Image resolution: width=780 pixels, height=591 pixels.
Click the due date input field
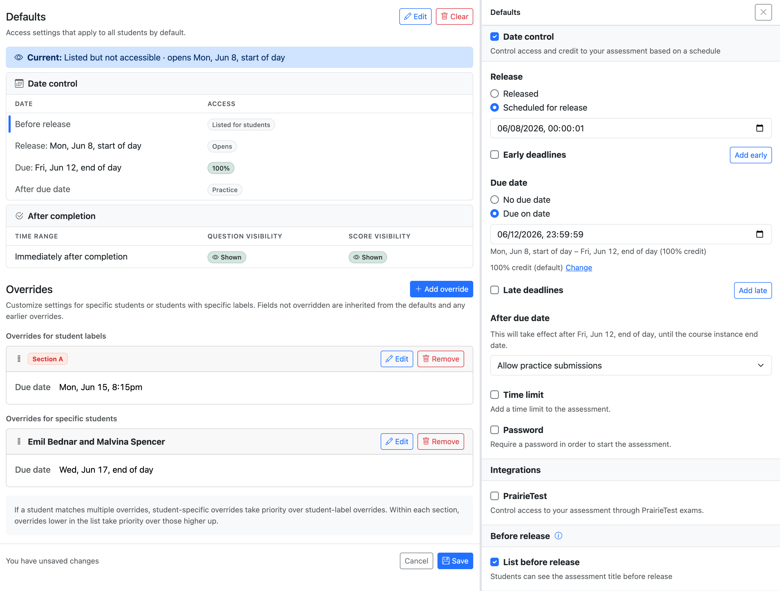tap(631, 234)
